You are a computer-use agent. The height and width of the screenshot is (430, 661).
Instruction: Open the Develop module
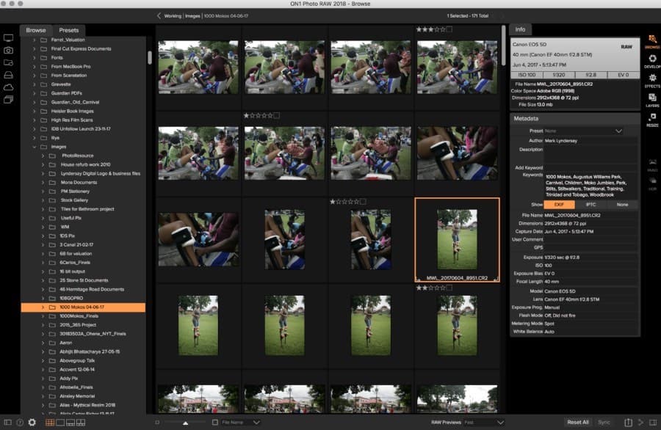[x=651, y=59]
